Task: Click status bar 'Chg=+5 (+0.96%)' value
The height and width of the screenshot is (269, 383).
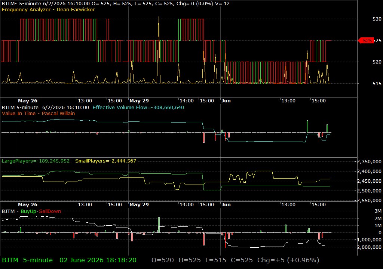Action: (288, 260)
